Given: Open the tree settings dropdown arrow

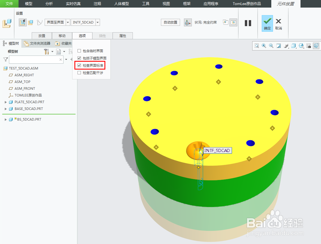Looking at the screenshot, I should point(53,52).
